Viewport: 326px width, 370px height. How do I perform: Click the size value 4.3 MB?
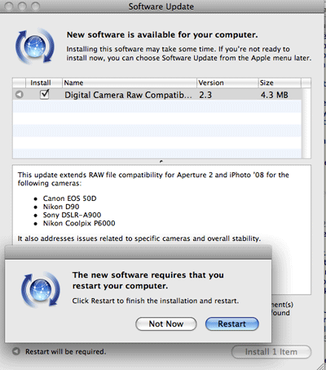274,95
